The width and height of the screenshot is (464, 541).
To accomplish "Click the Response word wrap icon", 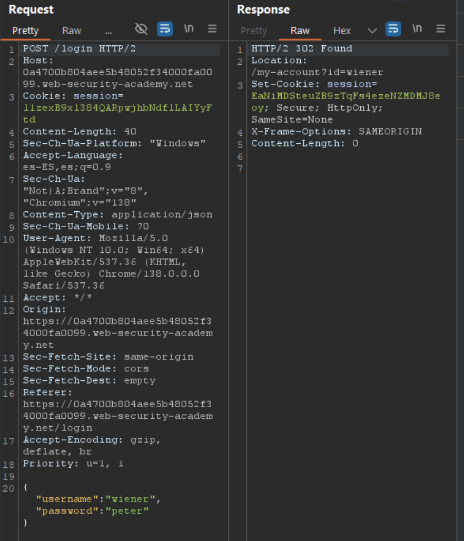I will point(393,29).
